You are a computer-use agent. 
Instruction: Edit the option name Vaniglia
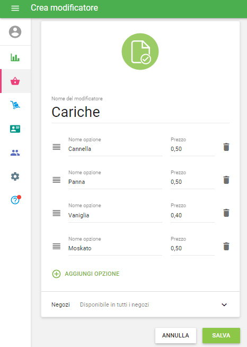pyautogui.click(x=115, y=215)
